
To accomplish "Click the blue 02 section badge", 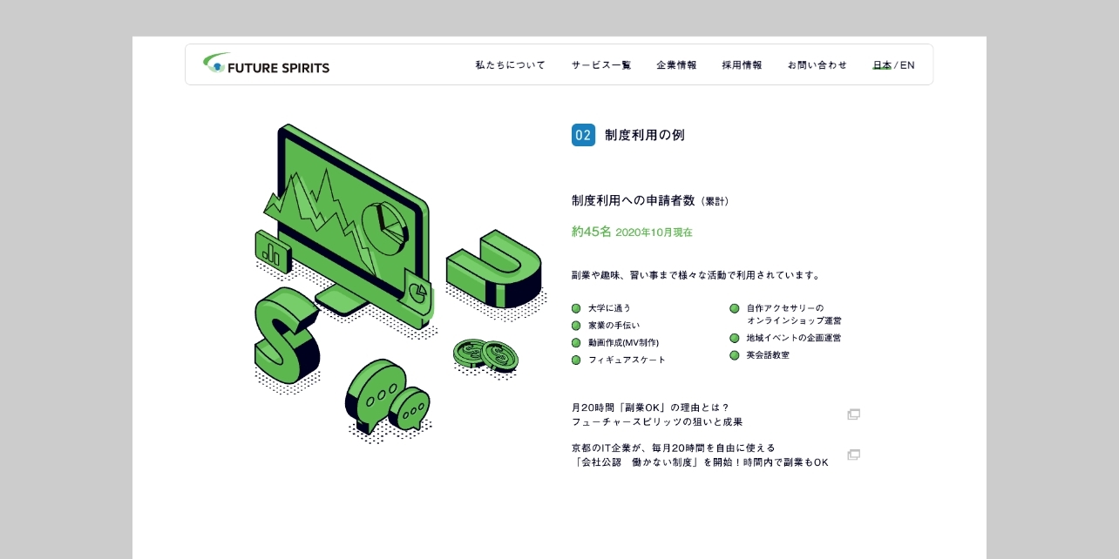I will coord(583,135).
